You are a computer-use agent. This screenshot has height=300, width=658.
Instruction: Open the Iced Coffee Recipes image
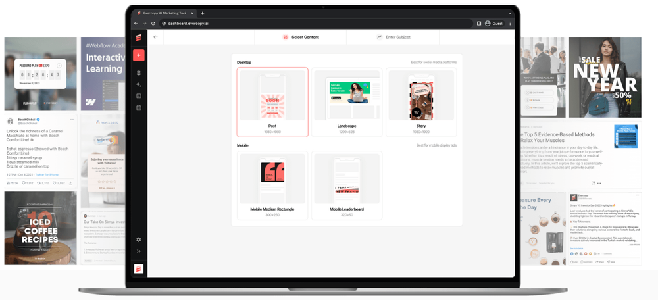pos(41,228)
